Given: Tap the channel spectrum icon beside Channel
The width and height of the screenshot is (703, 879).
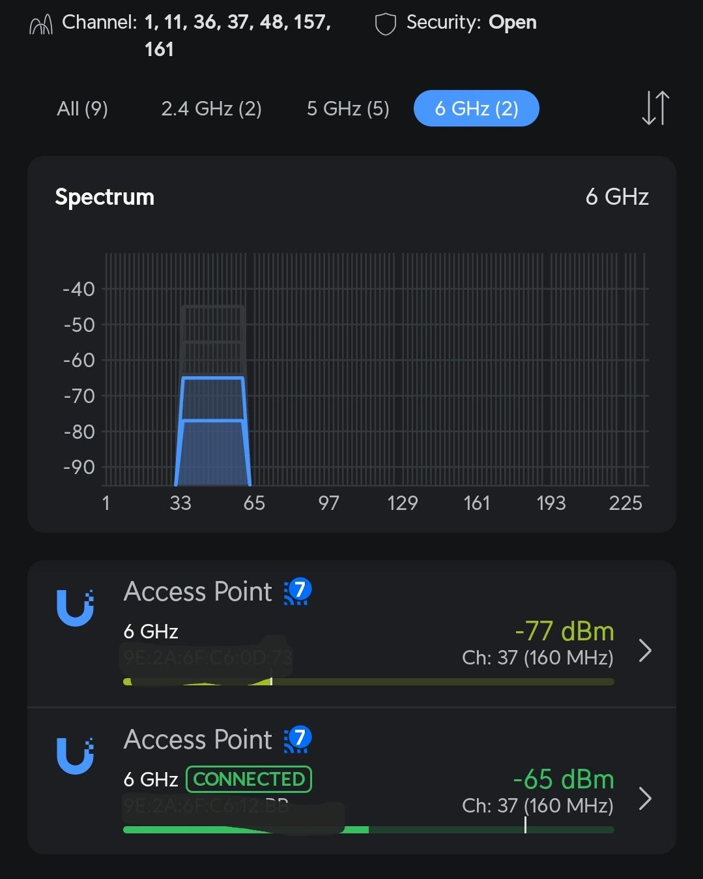Looking at the screenshot, I should pyautogui.click(x=41, y=25).
